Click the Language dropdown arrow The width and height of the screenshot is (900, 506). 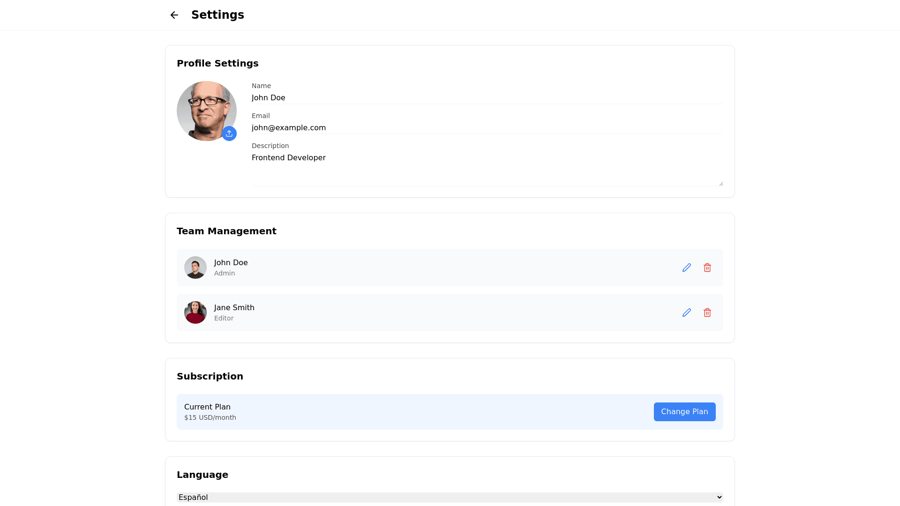[719, 497]
